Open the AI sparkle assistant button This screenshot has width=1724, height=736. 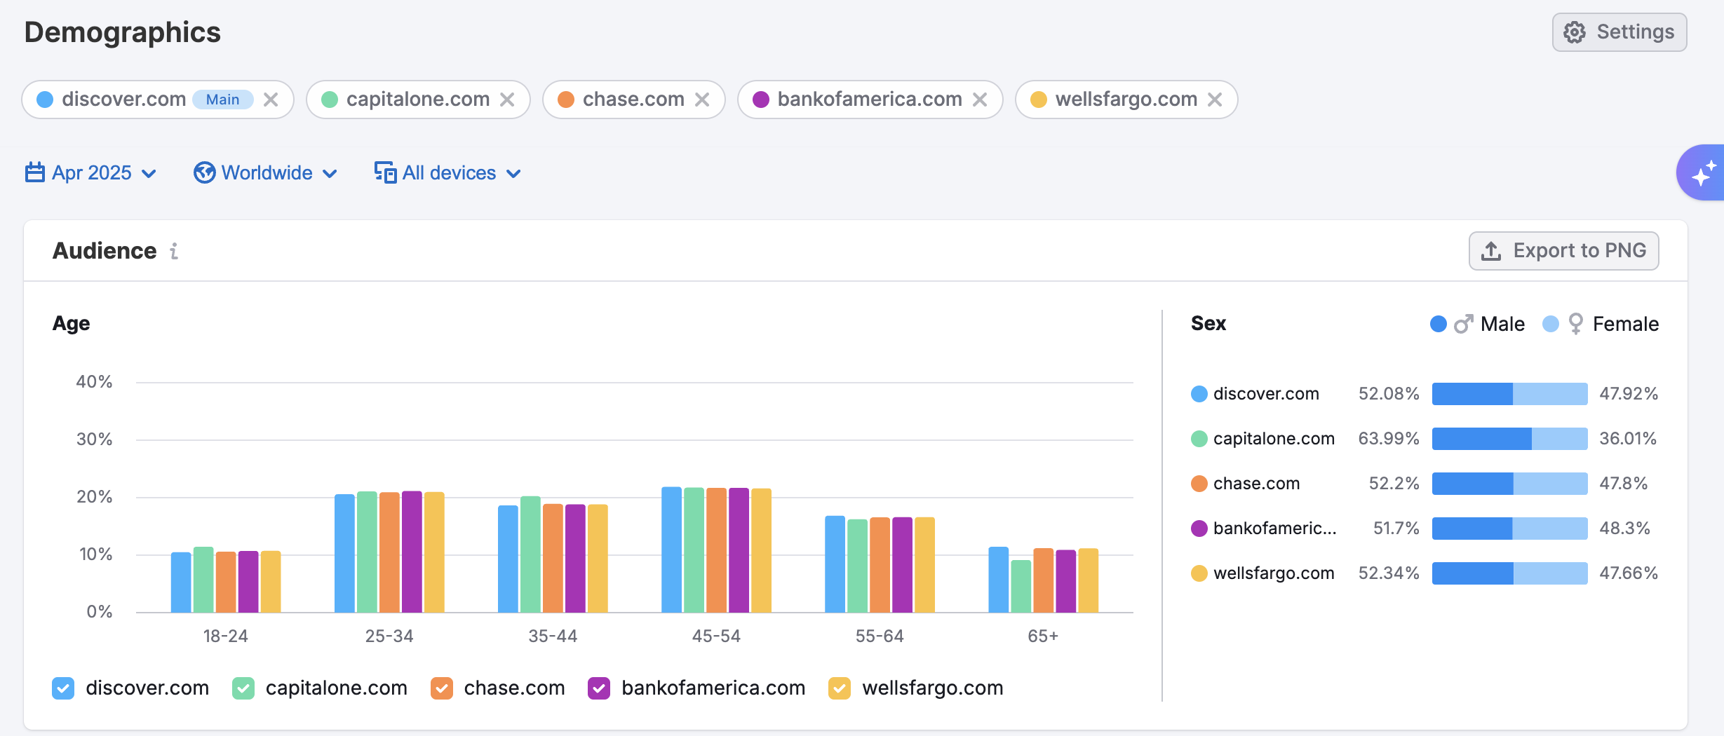coord(1703,173)
